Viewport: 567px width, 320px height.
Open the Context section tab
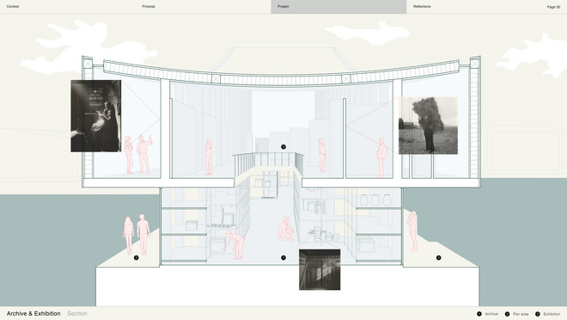[x=13, y=7]
